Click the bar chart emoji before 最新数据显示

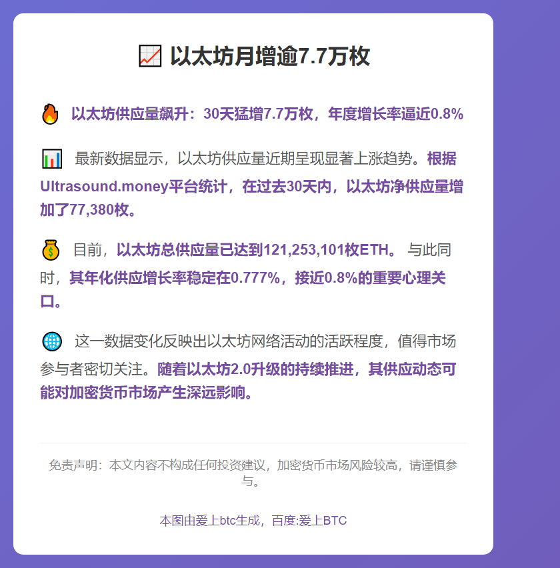[52, 159]
